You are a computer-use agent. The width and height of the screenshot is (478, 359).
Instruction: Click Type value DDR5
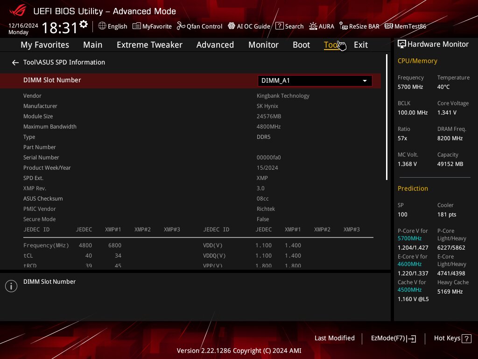263,137
